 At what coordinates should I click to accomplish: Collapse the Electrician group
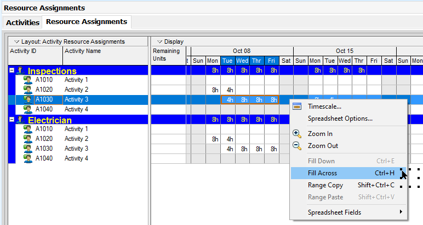[x=12, y=120]
